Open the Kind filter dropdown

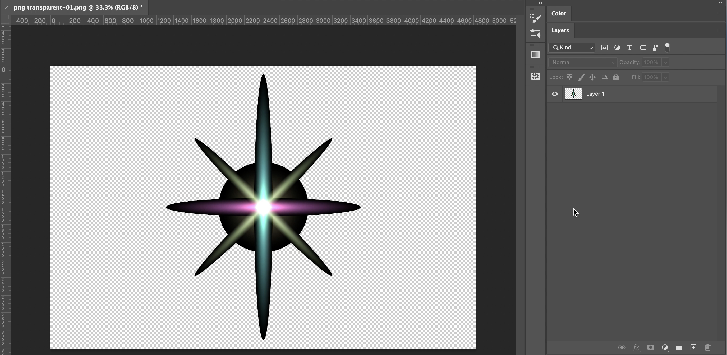tap(572, 48)
